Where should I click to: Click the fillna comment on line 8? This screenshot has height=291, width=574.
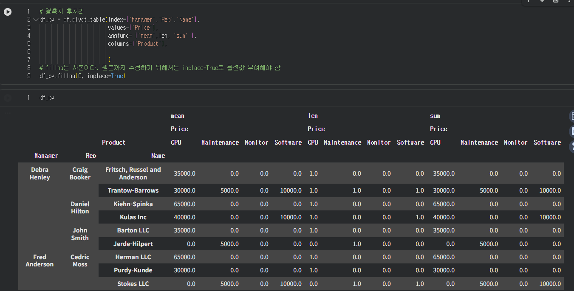tap(160, 68)
